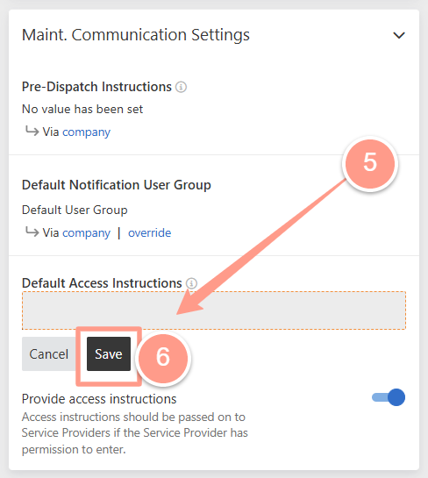This screenshot has width=428, height=478.
Task: Click inherited-arrow icon under Pre-Dispatch Instructions
Action: click(32, 131)
